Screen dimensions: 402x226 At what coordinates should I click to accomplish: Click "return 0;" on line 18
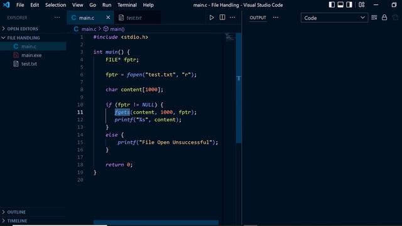point(119,164)
